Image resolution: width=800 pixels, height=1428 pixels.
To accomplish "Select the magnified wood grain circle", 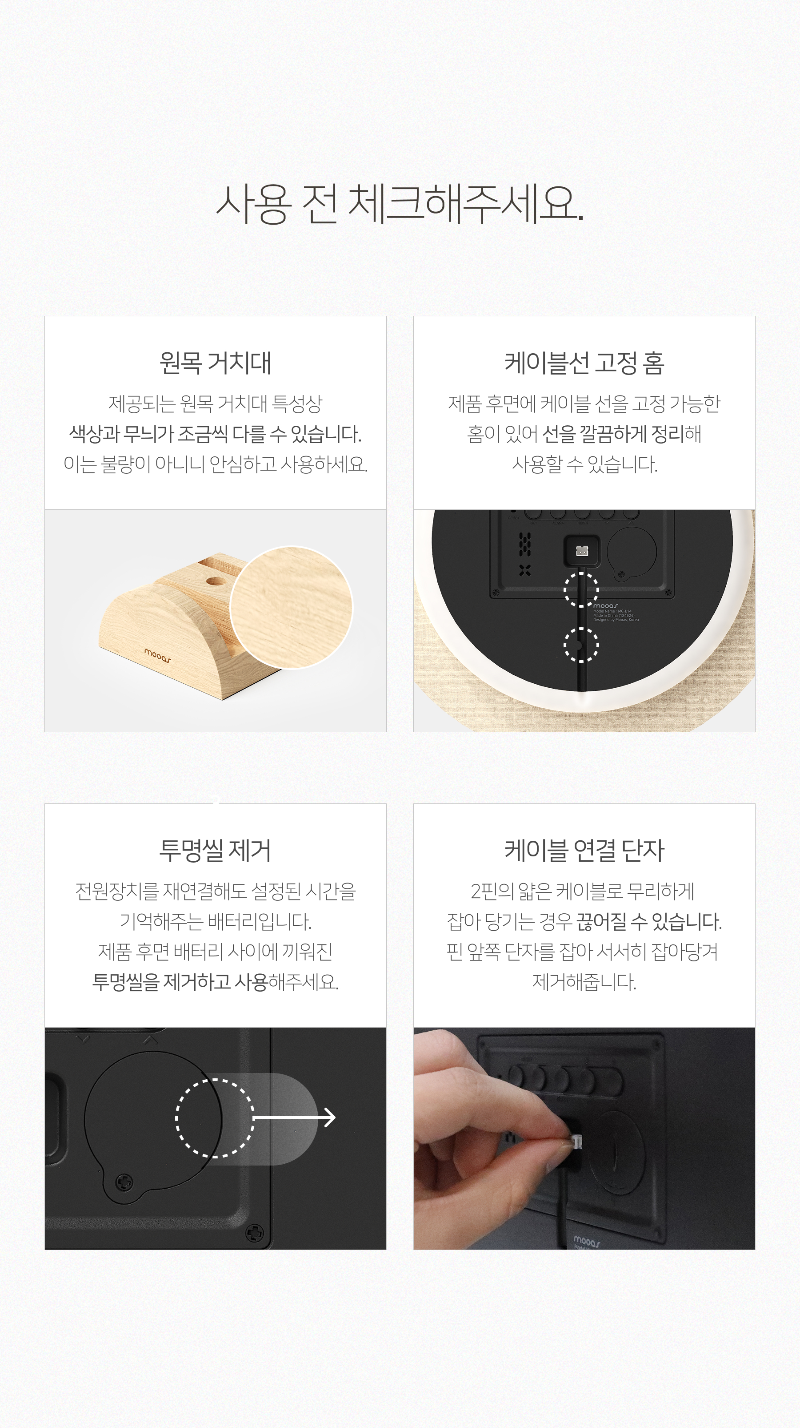I will click(x=292, y=607).
